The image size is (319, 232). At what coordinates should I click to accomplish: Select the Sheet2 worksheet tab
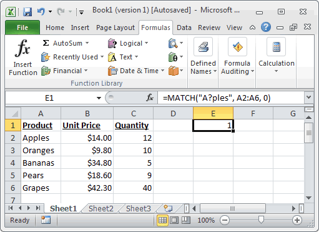tap(101, 208)
